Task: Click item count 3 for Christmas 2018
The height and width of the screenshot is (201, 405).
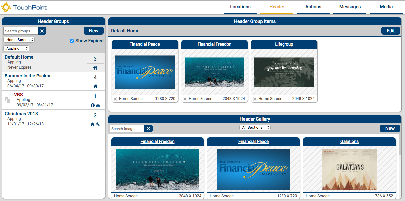Action: (95, 115)
